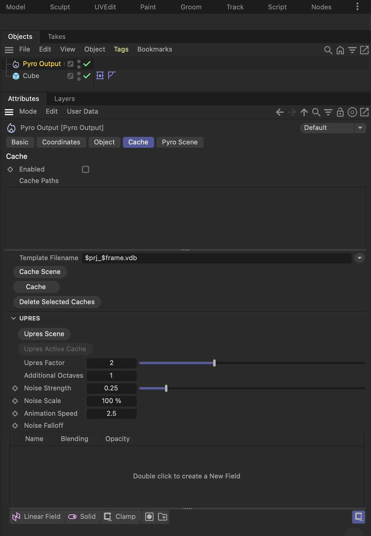Open Clamp modifier dropdown
The height and width of the screenshot is (536, 371).
pyautogui.click(x=121, y=517)
